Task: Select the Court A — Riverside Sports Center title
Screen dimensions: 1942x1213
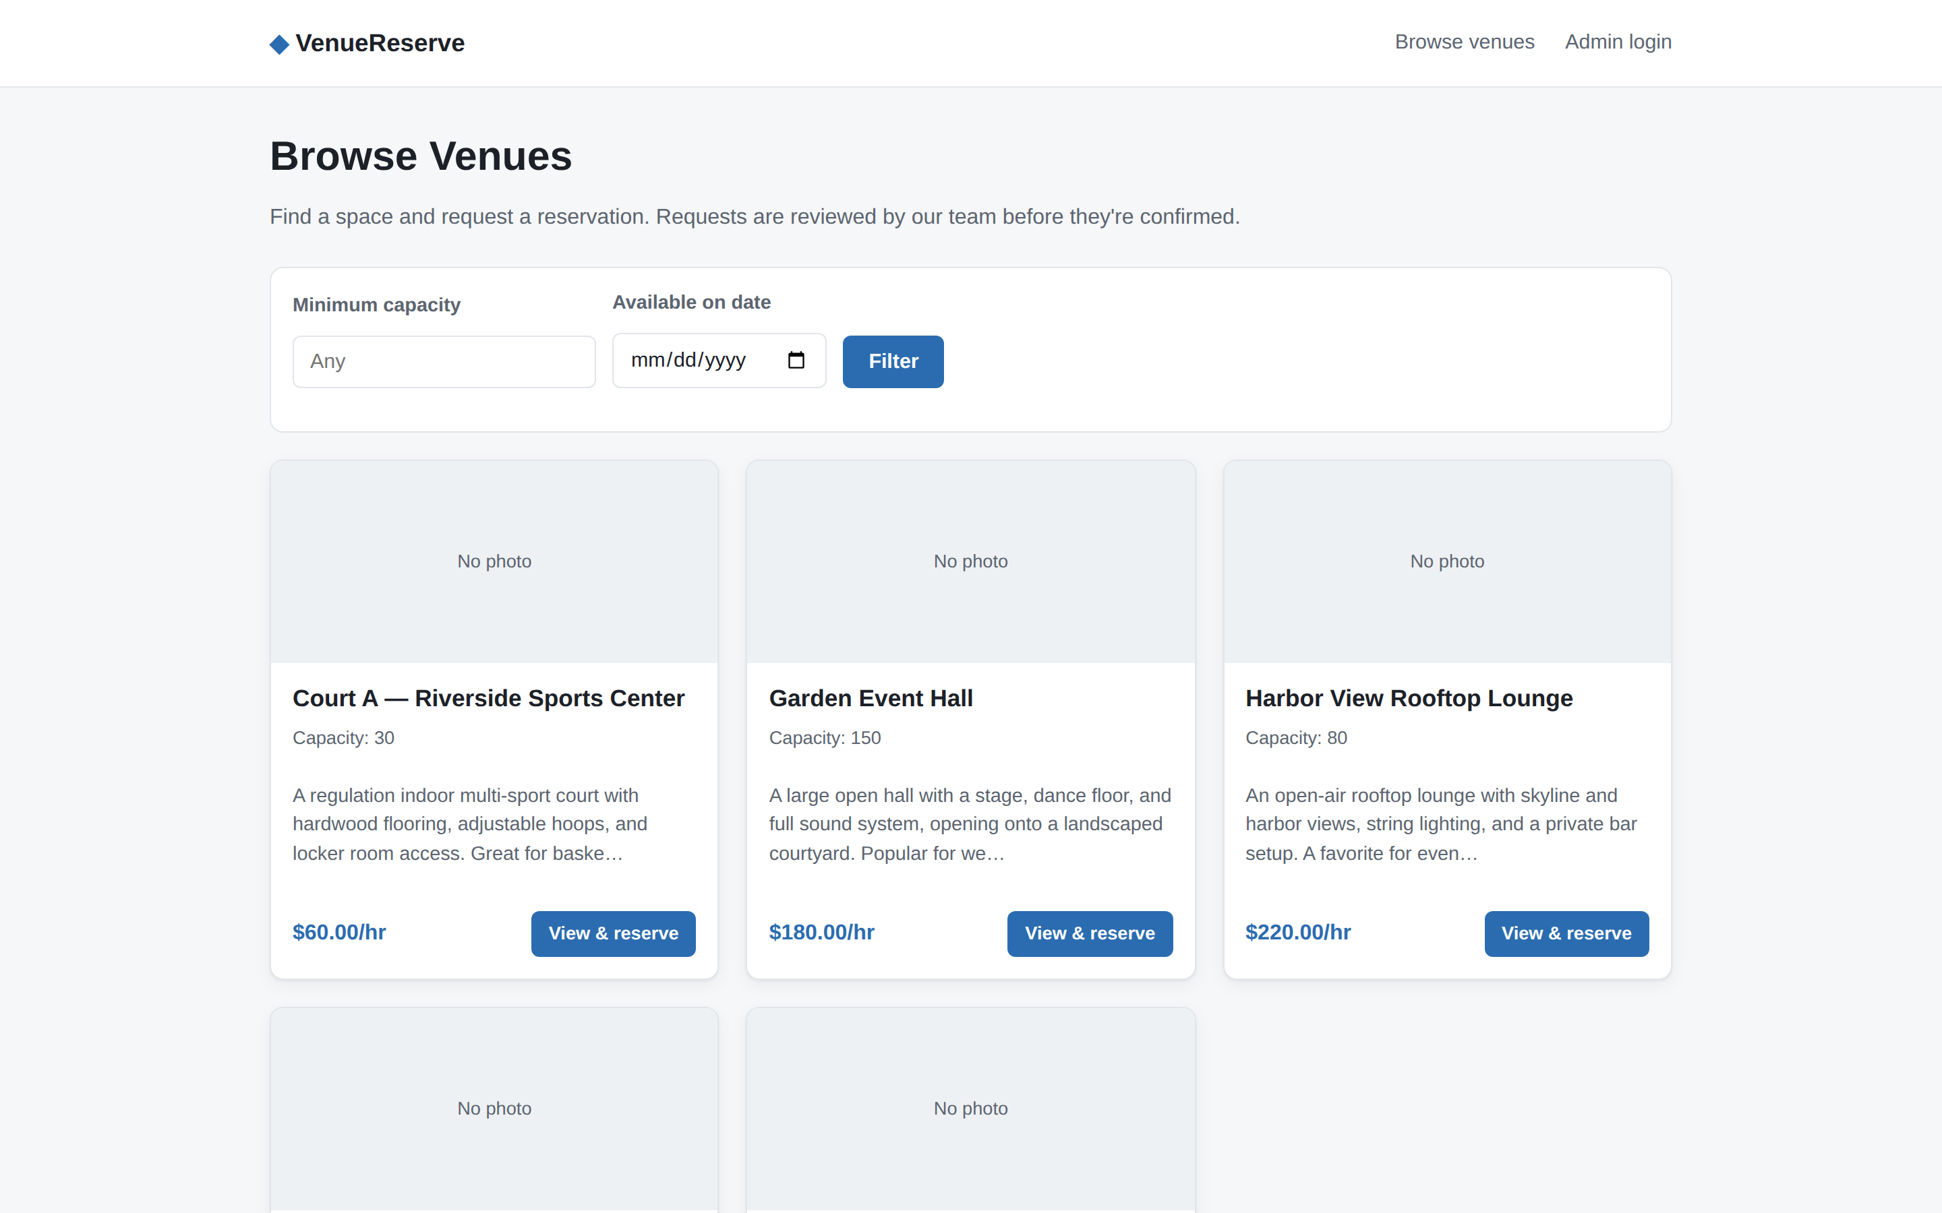Action: (489, 698)
